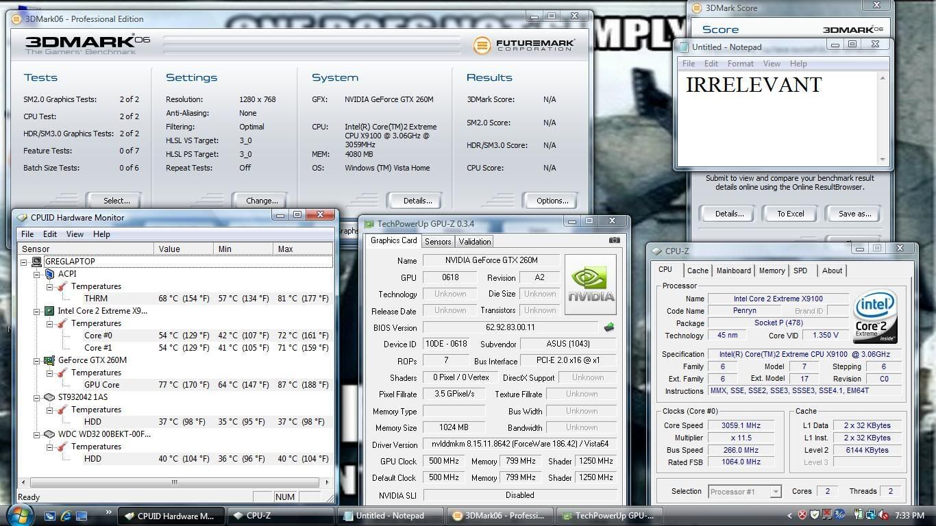Click the ACPI shield icon in the sensor tree

tap(49, 274)
